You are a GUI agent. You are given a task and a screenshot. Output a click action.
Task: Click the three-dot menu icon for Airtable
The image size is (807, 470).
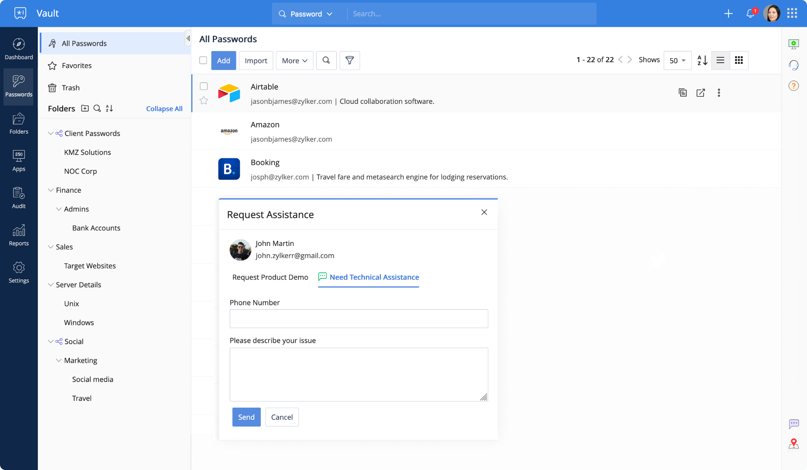[719, 92]
